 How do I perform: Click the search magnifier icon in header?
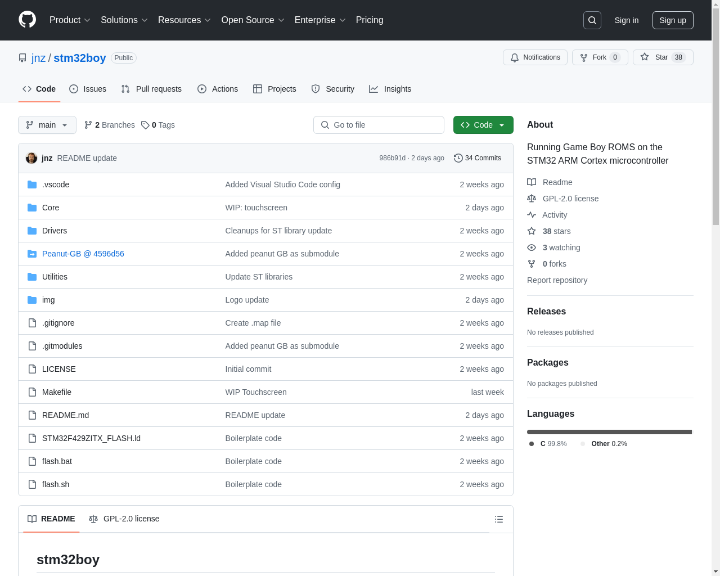point(592,20)
